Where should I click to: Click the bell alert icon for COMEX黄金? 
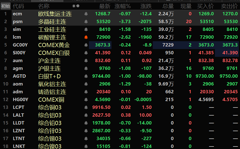click(86, 45)
